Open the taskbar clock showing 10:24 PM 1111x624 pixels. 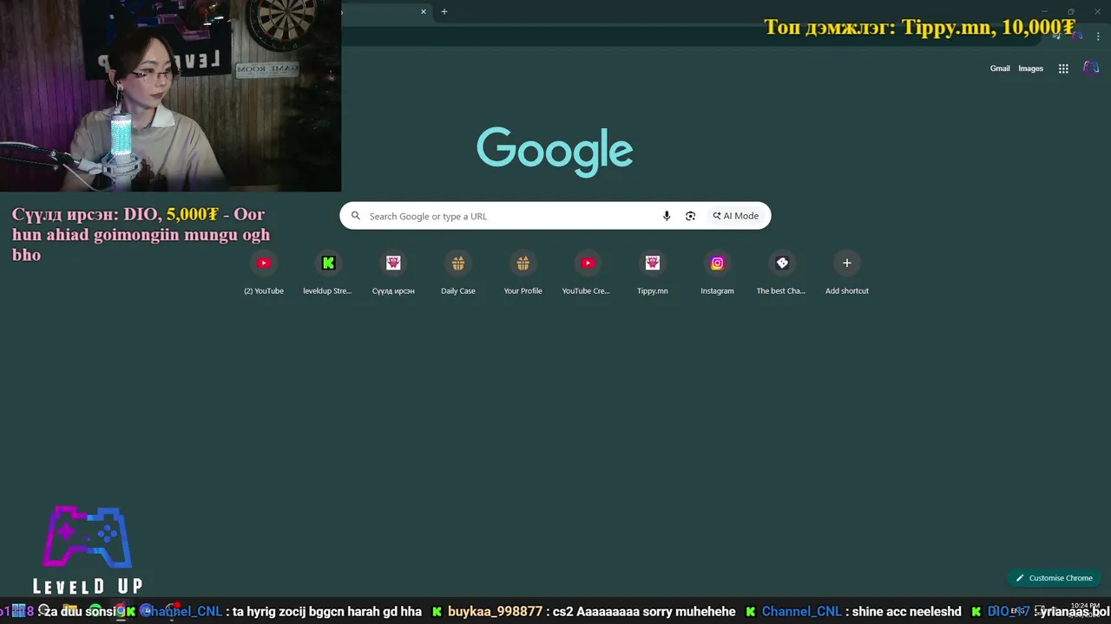(x=1085, y=609)
